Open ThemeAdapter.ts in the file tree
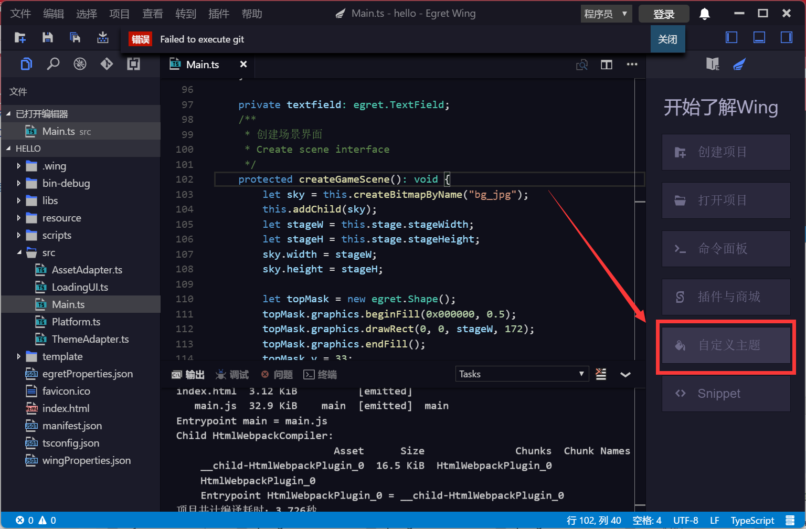The image size is (806, 529). (81, 339)
